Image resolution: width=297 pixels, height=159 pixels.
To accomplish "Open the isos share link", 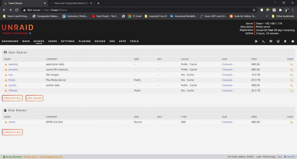I will click(11, 75).
